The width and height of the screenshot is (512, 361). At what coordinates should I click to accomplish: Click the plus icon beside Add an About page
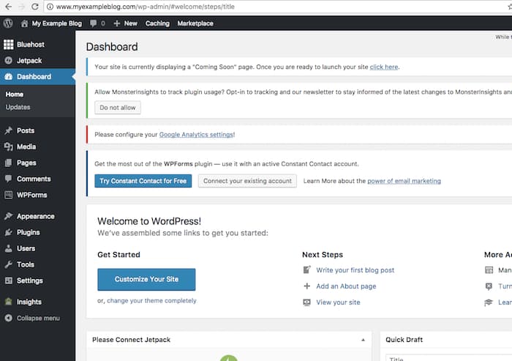tap(307, 286)
